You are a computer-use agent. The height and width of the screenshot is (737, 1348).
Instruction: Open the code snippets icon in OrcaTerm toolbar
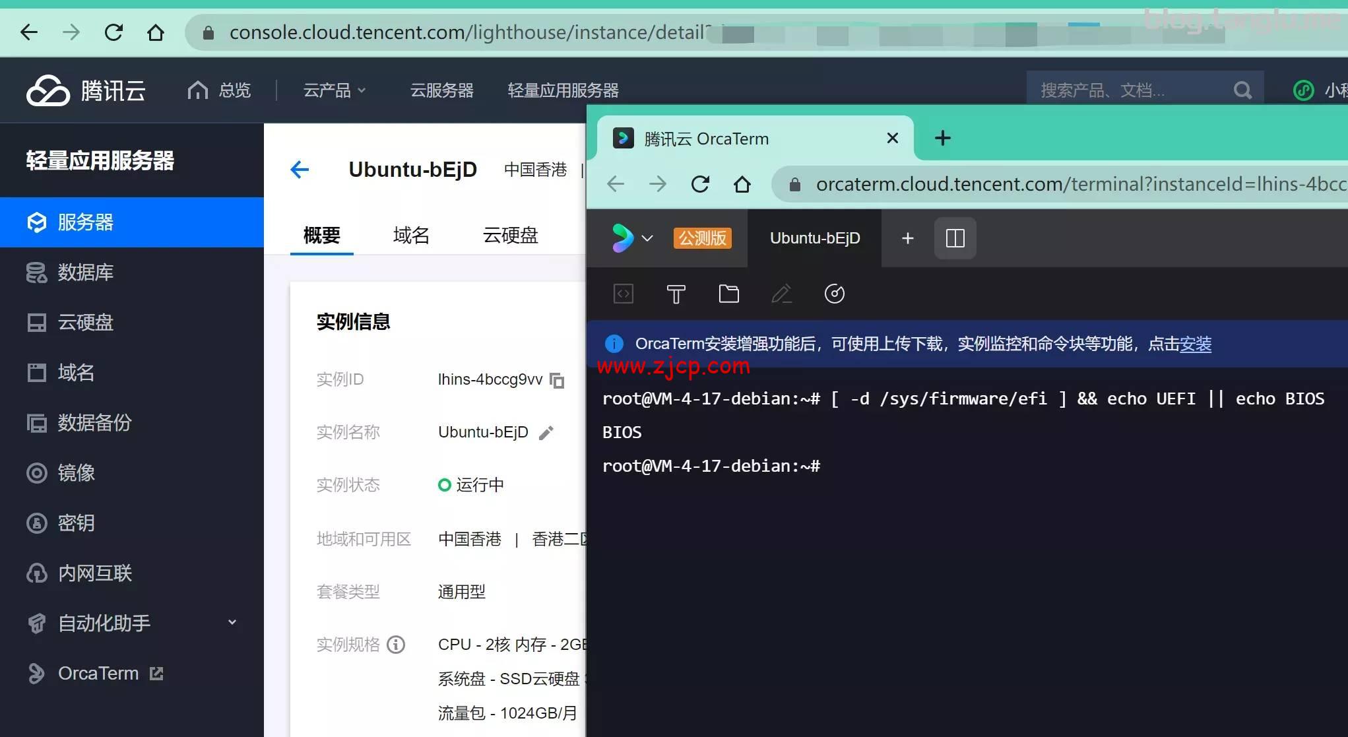tap(623, 294)
